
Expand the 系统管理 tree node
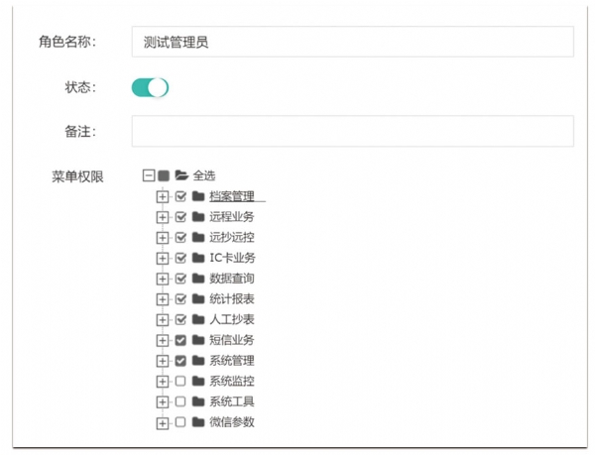coord(163,361)
